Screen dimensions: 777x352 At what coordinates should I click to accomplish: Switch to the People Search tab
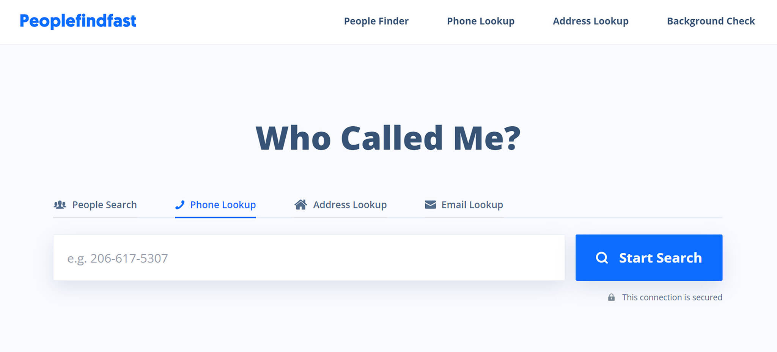(95, 205)
